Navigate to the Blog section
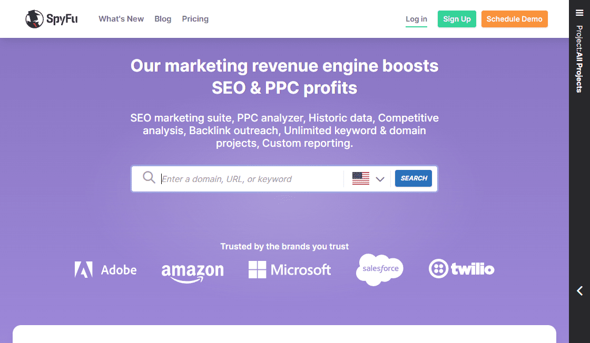Screen dimensions: 590x343 163,18
